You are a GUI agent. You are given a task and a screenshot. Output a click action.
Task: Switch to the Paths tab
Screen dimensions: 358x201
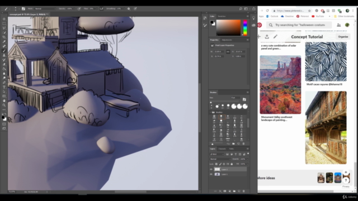pos(231,149)
